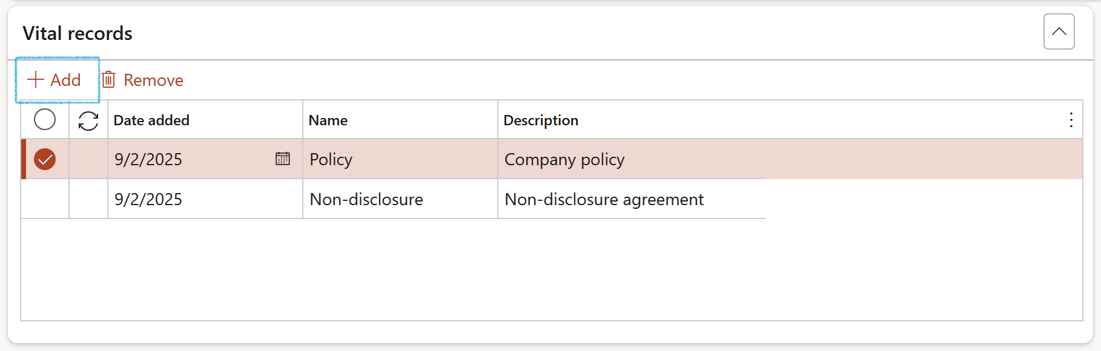Viewport: 1101px width, 351px height.
Task: Click the refresh icon in grid header
Action: click(x=88, y=120)
